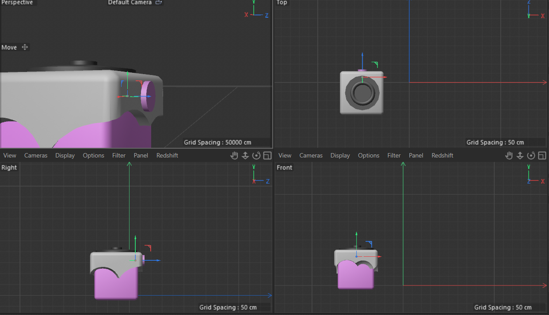Select the Move tool icon next to the Move label
The height and width of the screenshot is (315, 549).
[25, 47]
